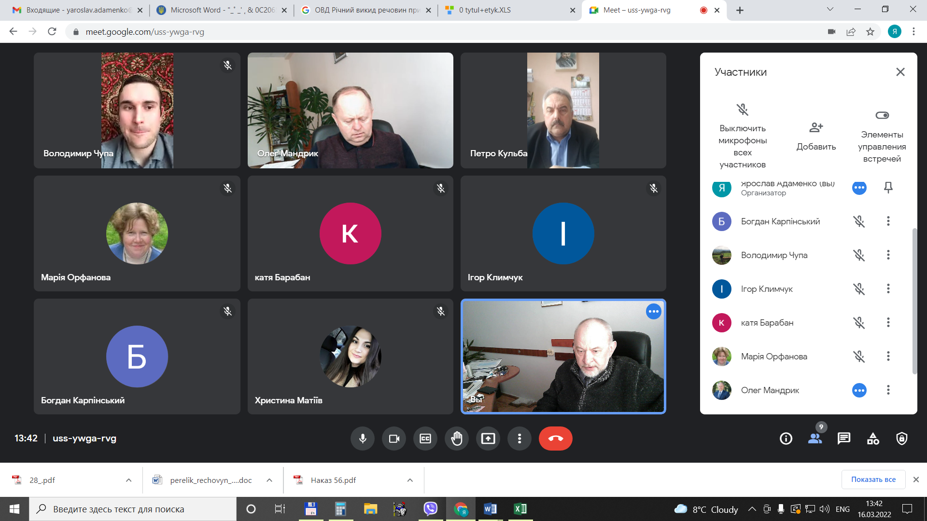Mute your microphone
The height and width of the screenshot is (521, 927).
[363, 439]
